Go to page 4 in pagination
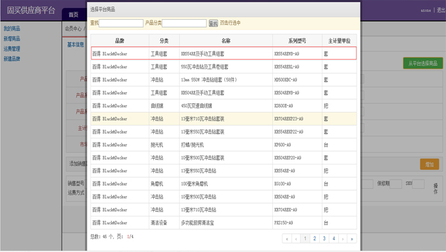This screenshot has width=446, height=252. tap(334, 239)
